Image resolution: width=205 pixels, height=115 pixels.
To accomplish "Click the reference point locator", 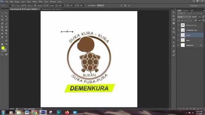I will click(10, 6).
